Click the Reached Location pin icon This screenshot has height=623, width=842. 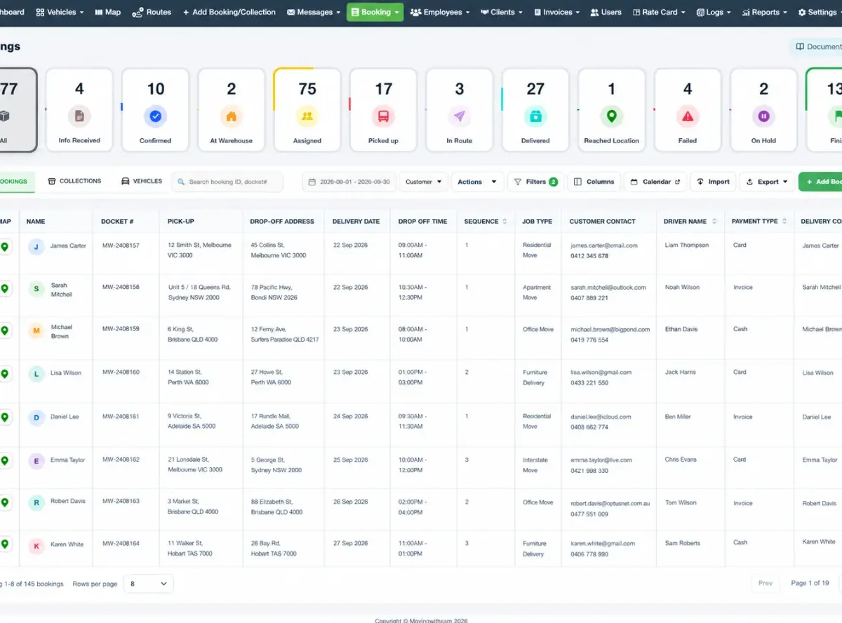[x=611, y=116]
